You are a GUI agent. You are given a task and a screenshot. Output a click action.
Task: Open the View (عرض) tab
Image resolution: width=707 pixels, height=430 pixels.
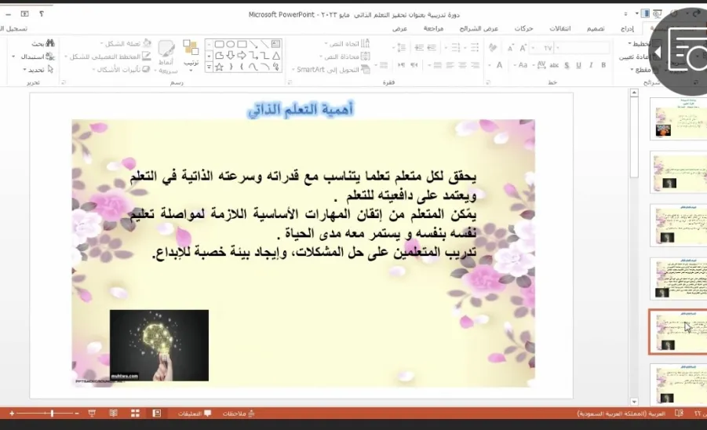click(x=399, y=28)
